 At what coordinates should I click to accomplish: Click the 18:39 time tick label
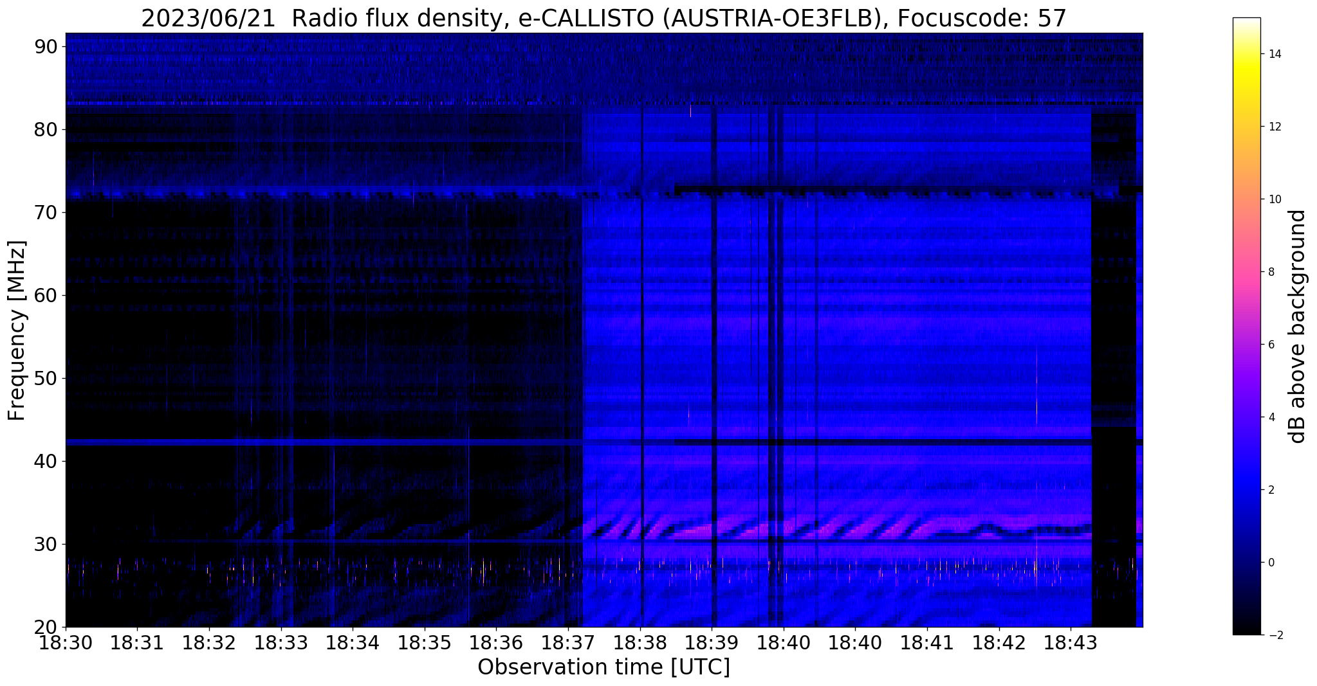(712, 642)
